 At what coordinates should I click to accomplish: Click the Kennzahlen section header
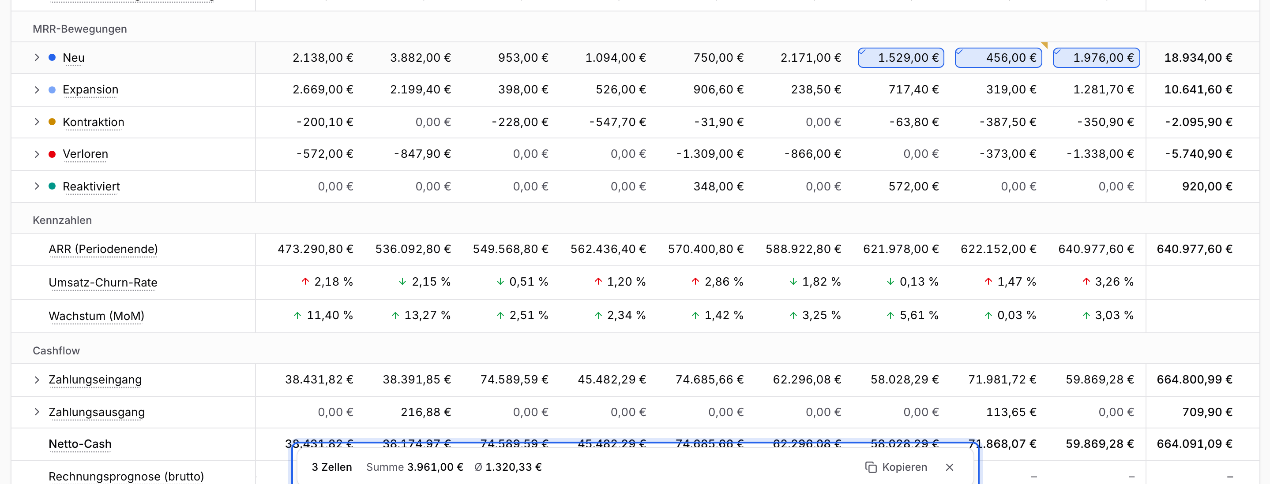(x=62, y=220)
